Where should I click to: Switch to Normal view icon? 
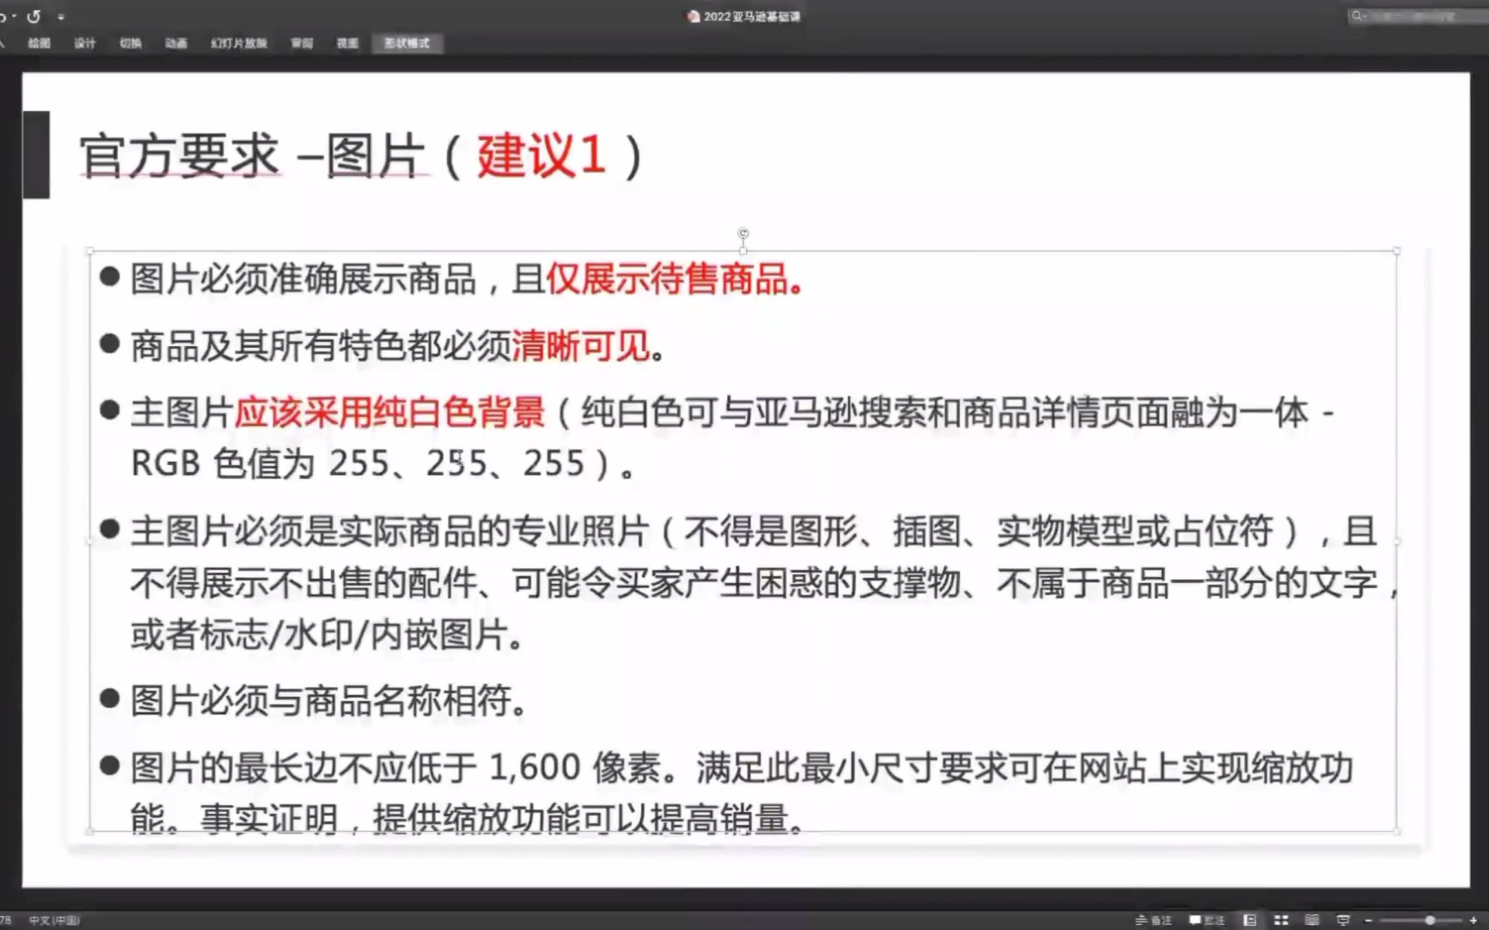1250,920
